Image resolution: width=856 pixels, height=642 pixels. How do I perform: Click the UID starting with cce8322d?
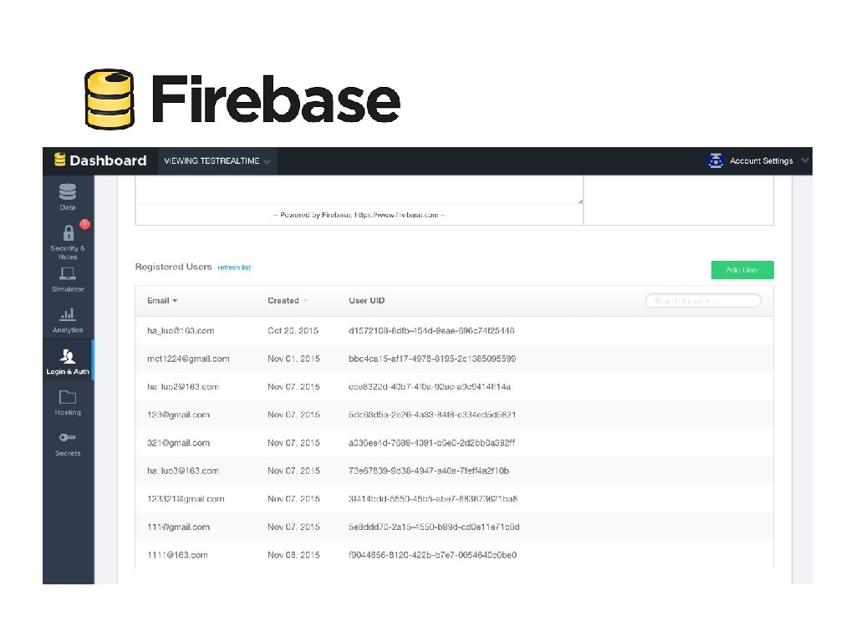click(430, 386)
